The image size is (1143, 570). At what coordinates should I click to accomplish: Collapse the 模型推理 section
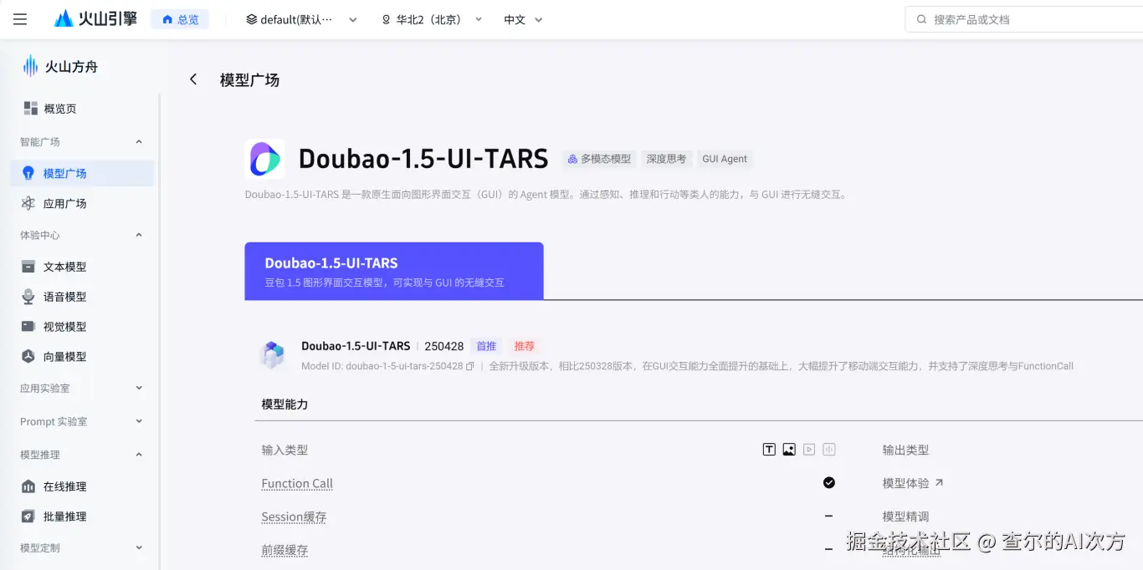coord(139,455)
